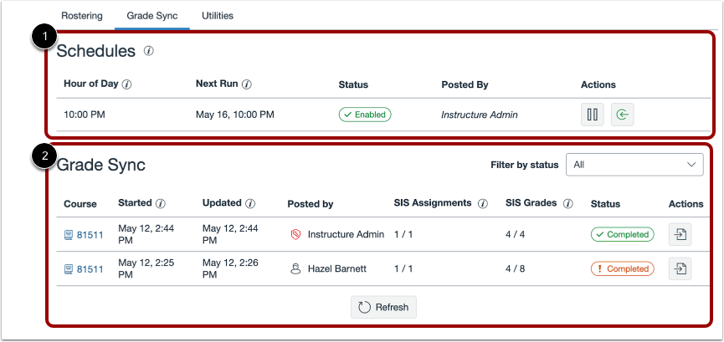Image resolution: width=724 pixels, height=342 pixels.
Task: Click the green Completed status badge
Action: point(623,234)
